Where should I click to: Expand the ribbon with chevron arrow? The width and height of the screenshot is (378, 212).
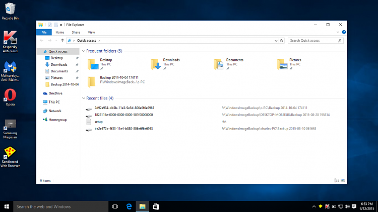pos(338,32)
